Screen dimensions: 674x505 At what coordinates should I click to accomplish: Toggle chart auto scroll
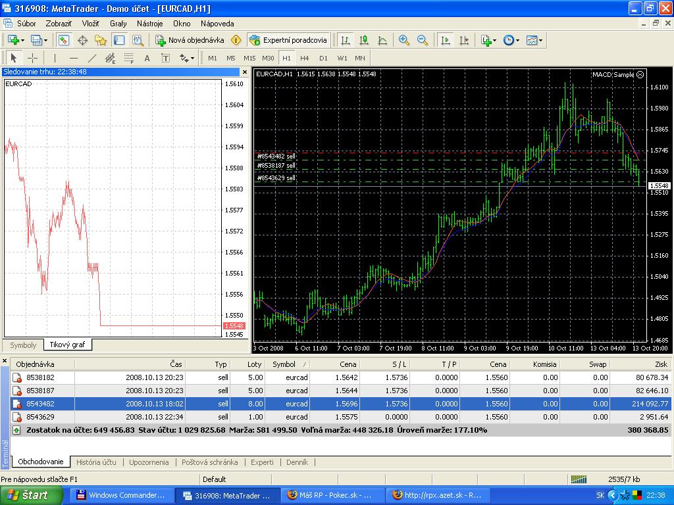[446, 40]
